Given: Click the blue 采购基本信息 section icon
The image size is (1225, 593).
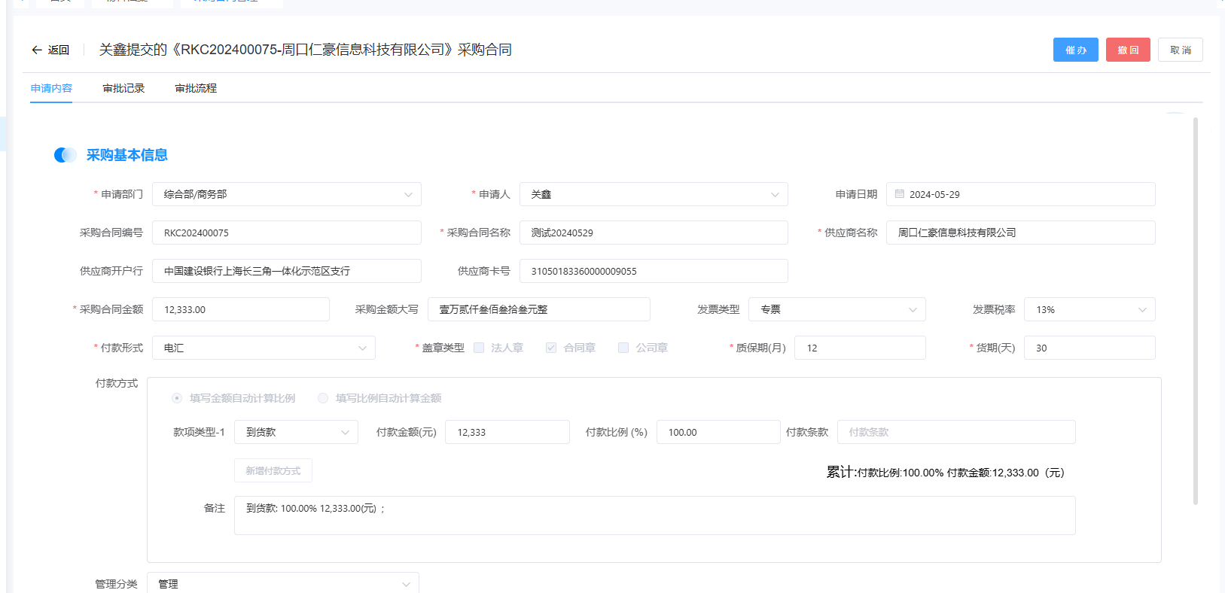Looking at the screenshot, I should 65,155.
